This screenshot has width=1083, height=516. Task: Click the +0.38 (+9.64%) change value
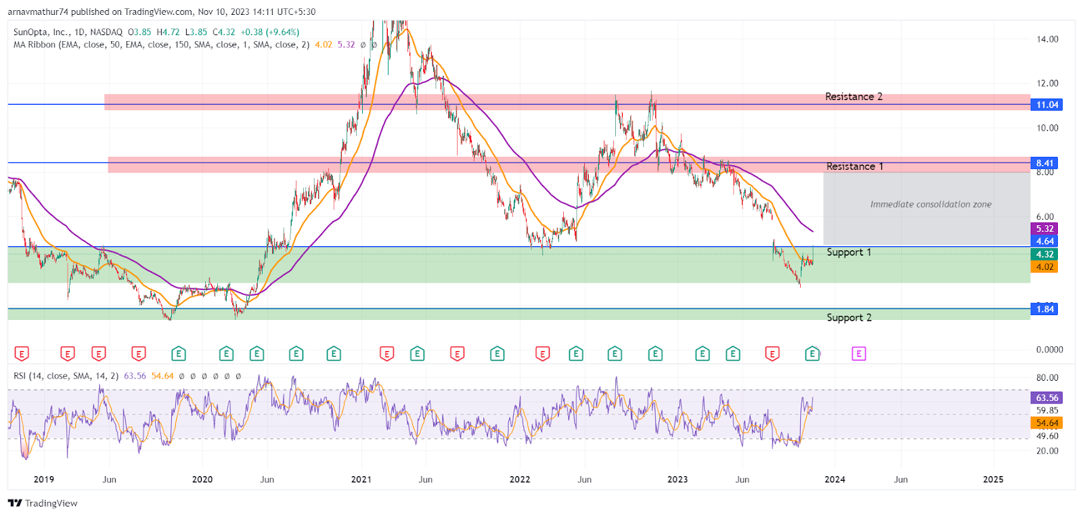pyautogui.click(x=270, y=32)
